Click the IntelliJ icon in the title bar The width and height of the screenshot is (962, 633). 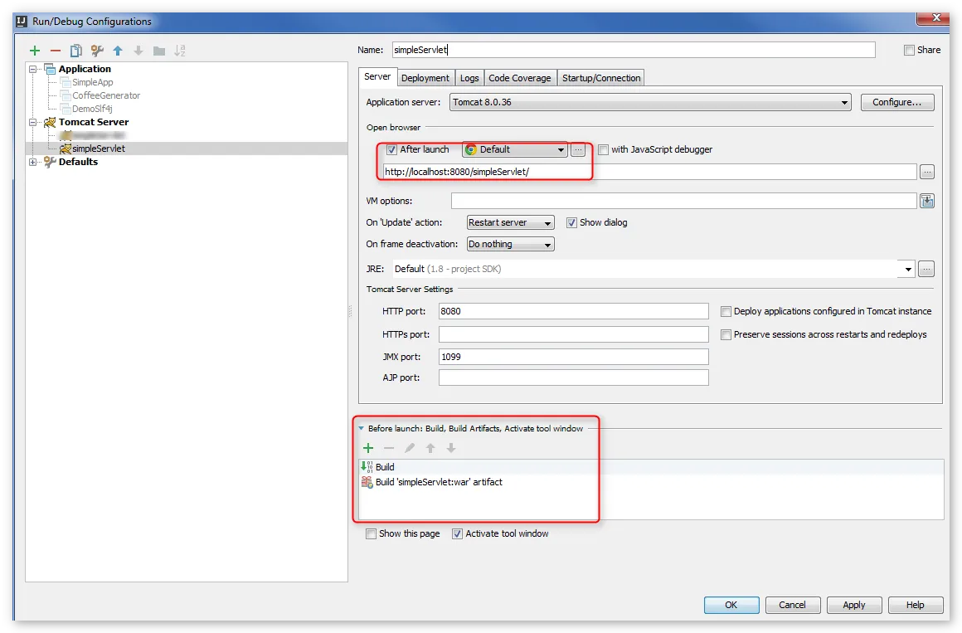click(22, 22)
